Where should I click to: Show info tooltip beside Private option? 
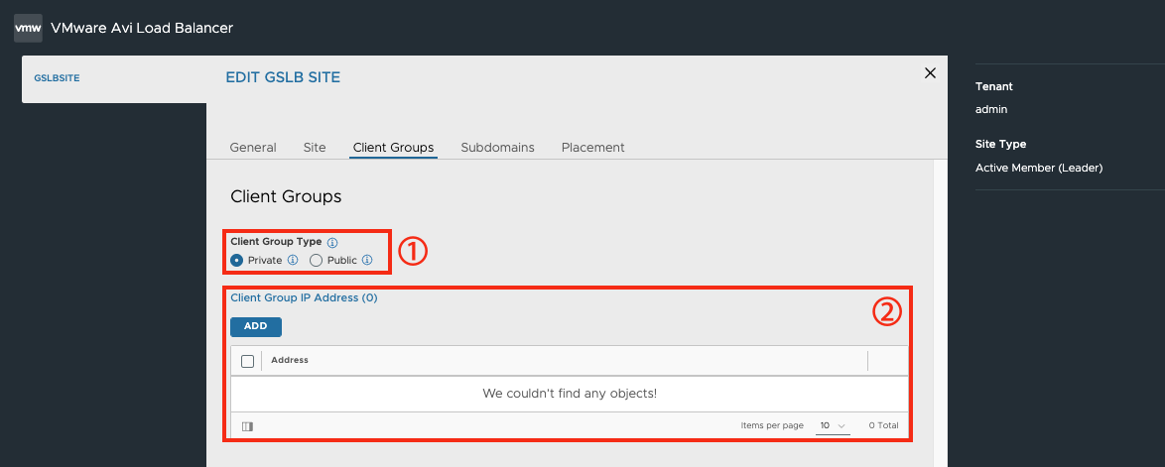[x=293, y=261]
